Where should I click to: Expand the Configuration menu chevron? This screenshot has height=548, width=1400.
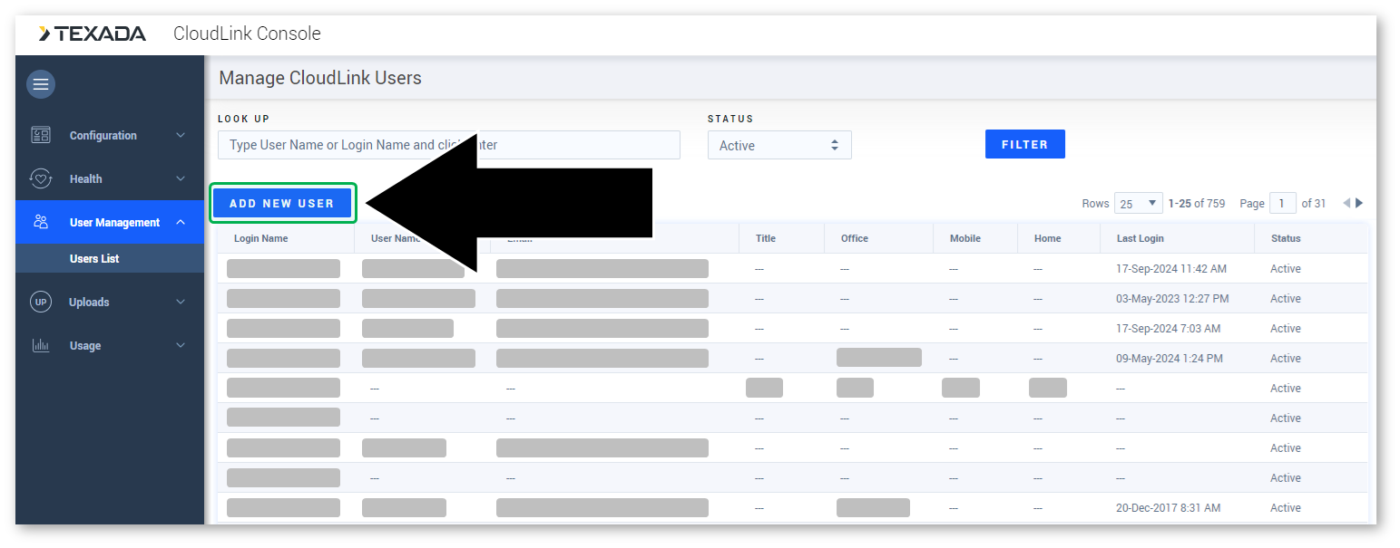coord(181,135)
